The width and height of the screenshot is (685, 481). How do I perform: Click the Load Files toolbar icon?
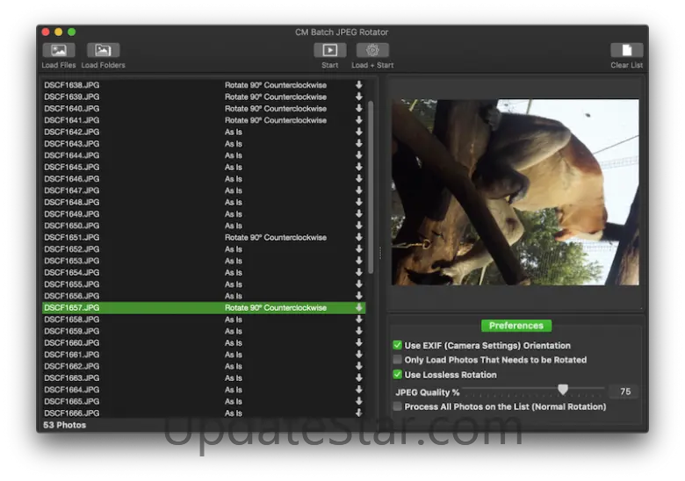59,50
